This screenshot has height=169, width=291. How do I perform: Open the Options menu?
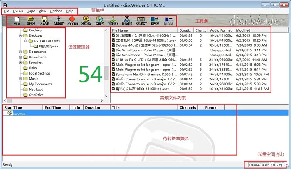tap(56, 11)
